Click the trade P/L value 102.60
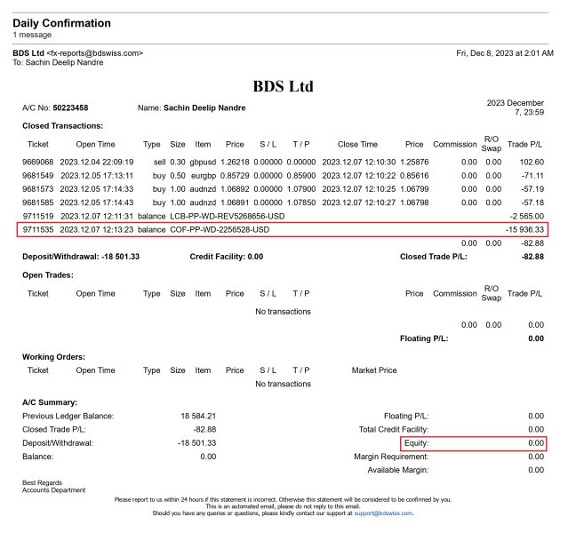 (x=532, y=162)
